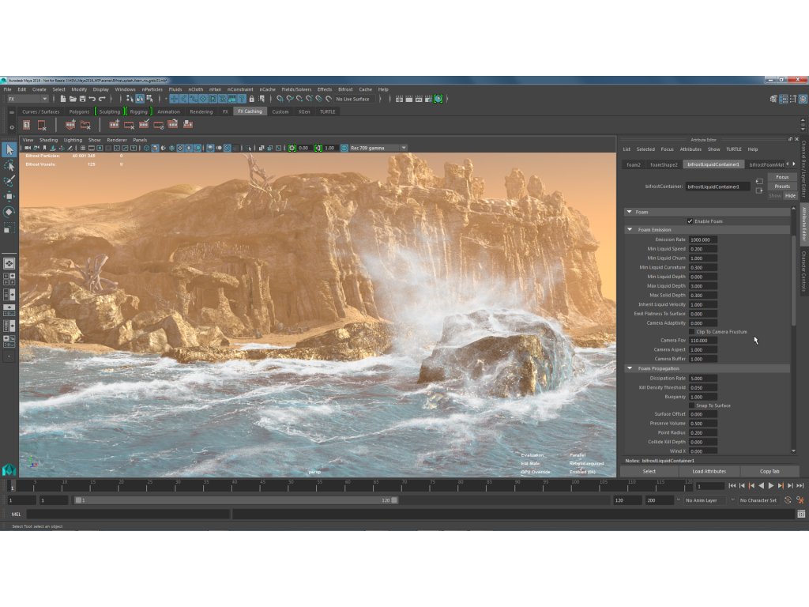
Task: Open the Script Editor icon
Action: click(x=801, y=514)
